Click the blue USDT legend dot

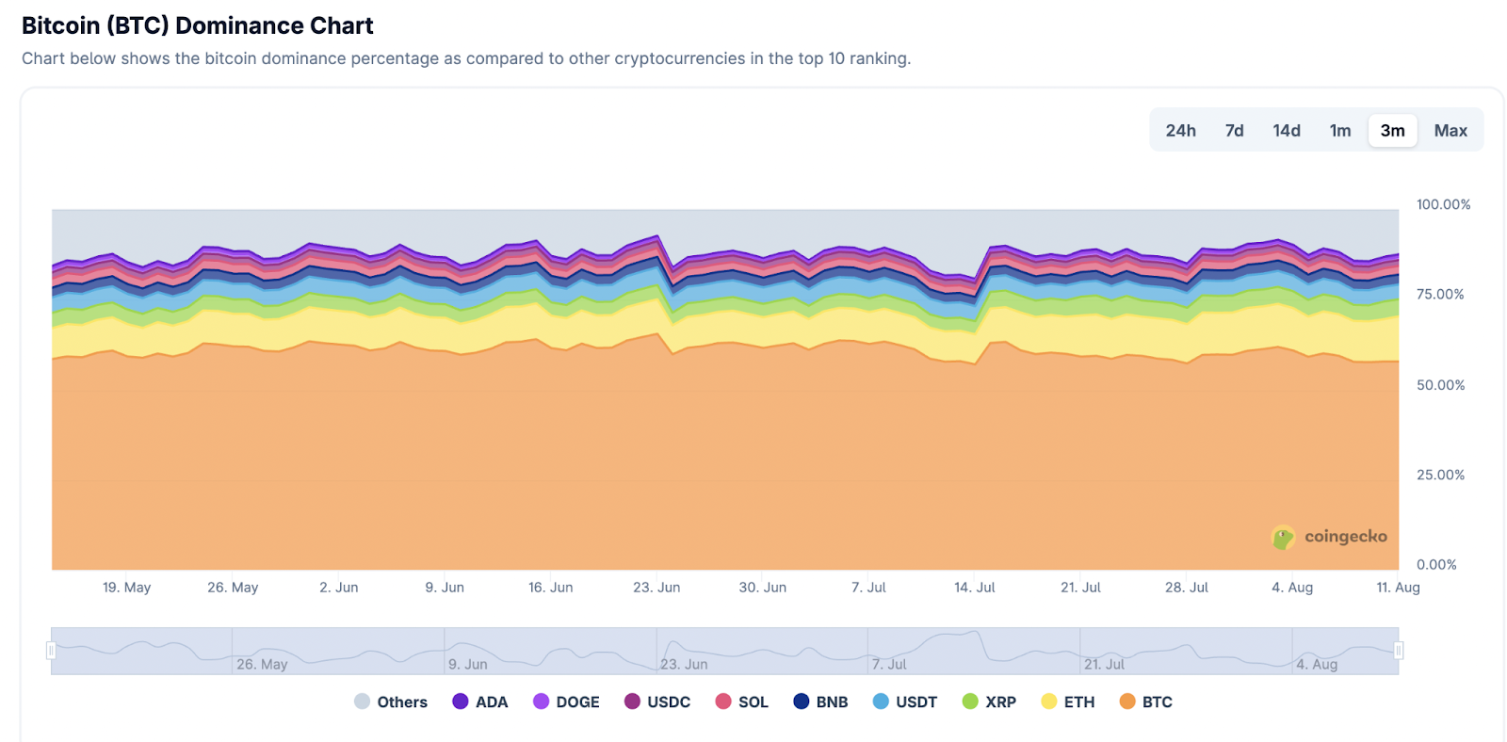(x=881, y=702)
